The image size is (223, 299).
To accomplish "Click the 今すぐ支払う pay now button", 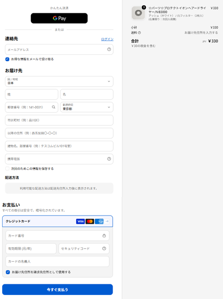I will 58,290.
